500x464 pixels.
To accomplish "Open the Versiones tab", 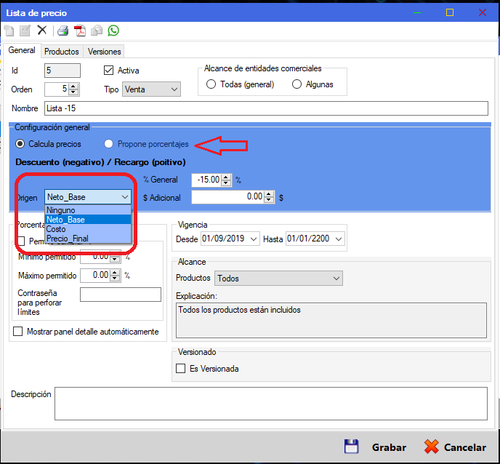I will tap(104, 52).
